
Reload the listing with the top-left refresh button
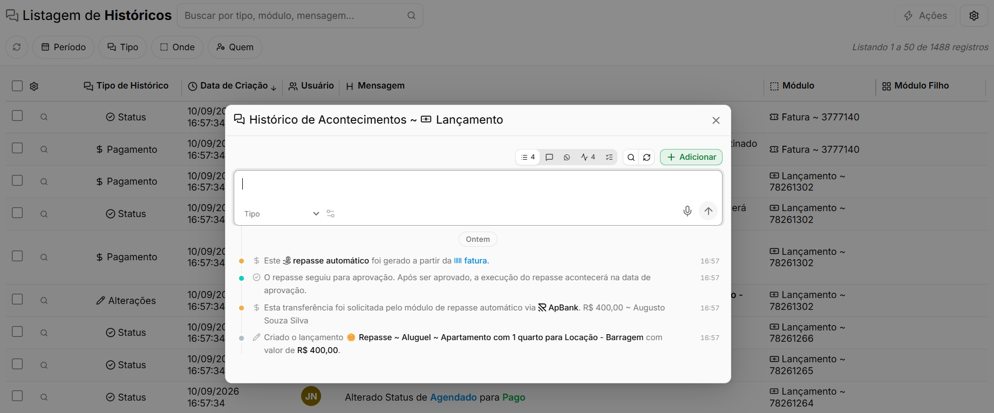[17, 47]
